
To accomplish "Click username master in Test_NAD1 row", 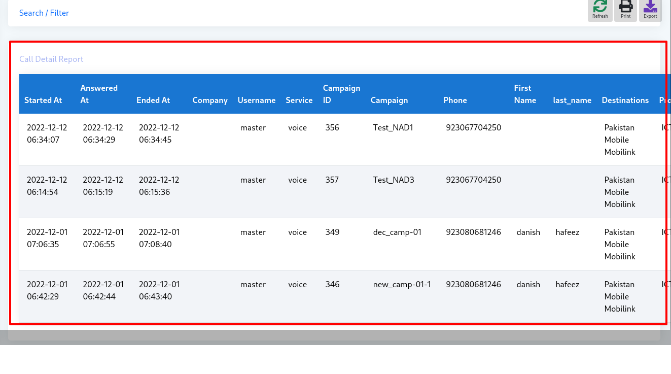I will pyautogui.click(x=253, y=127).
